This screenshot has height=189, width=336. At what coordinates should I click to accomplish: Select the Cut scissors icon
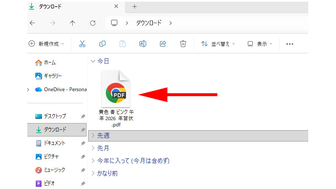pyautogui.click(x=82, y=44)
